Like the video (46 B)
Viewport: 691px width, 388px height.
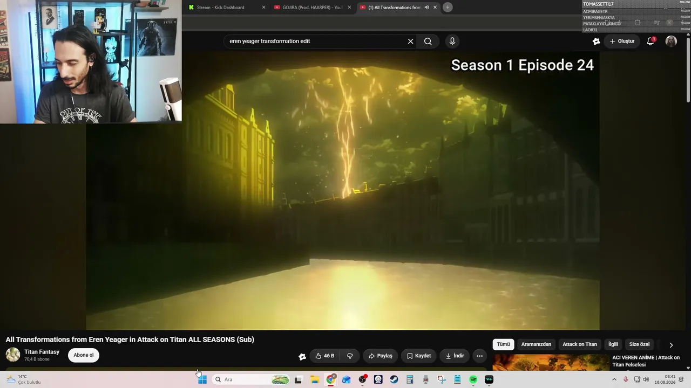coord(324,356)
